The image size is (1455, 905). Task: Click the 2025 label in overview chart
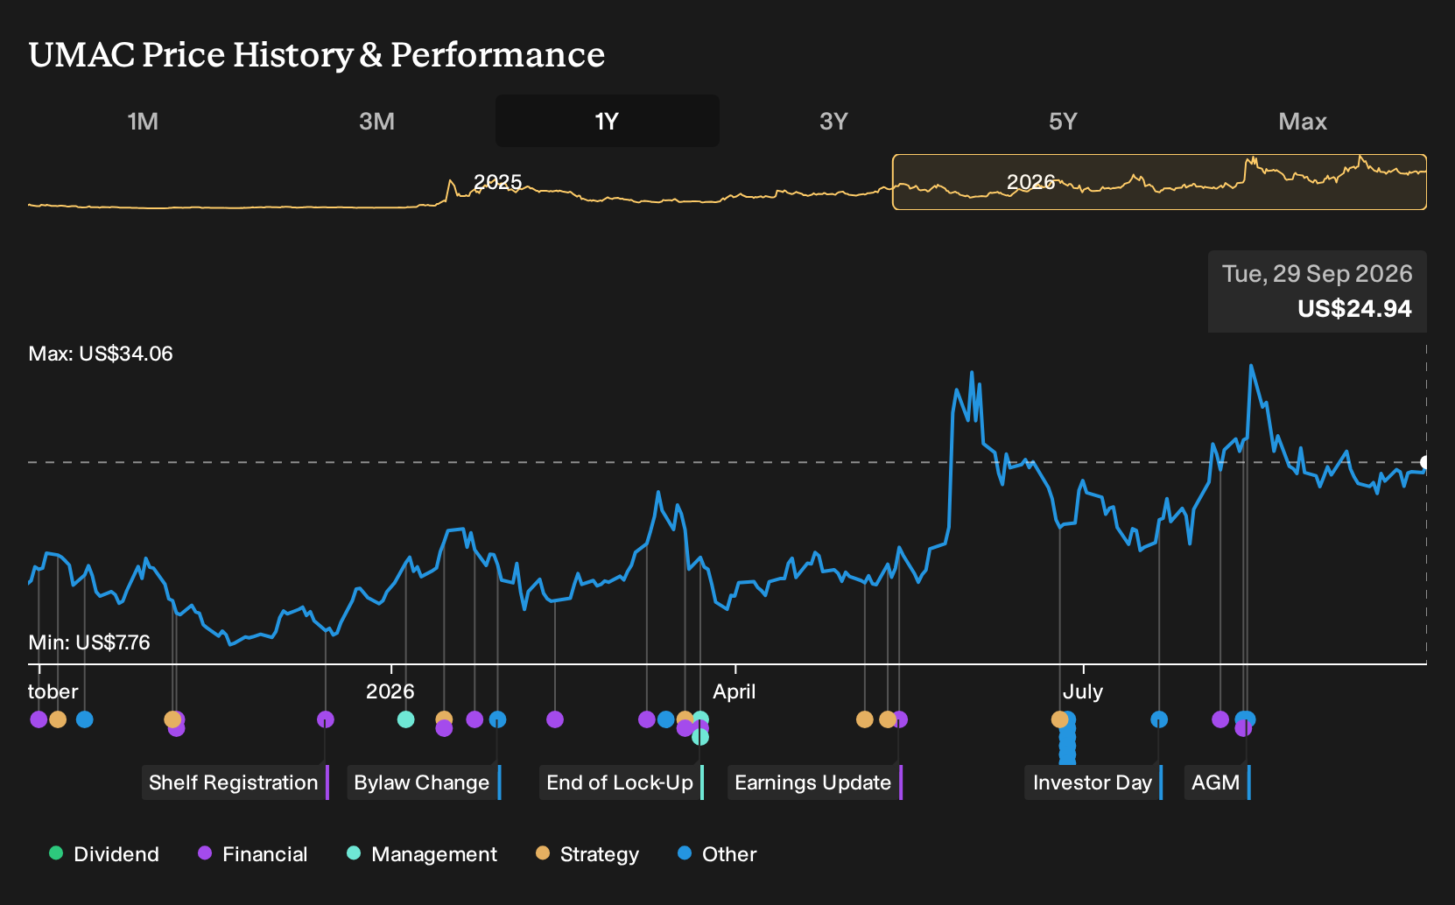coord(497,182)
